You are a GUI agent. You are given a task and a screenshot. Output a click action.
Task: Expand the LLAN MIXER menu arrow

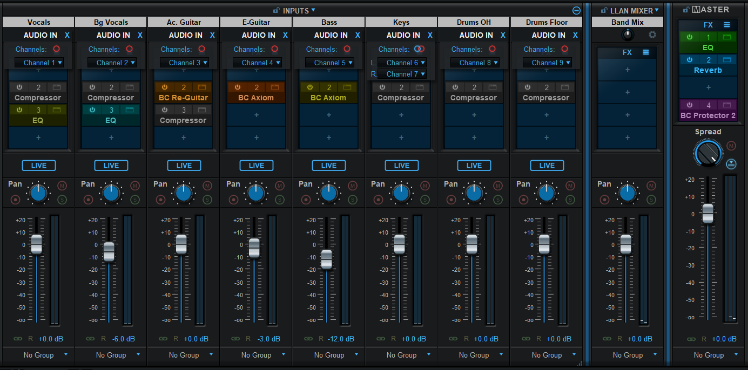[657, 10]
